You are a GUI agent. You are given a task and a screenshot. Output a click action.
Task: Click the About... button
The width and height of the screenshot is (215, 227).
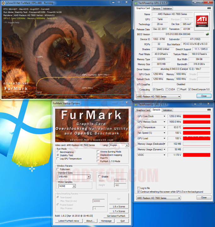click(90, 221)
